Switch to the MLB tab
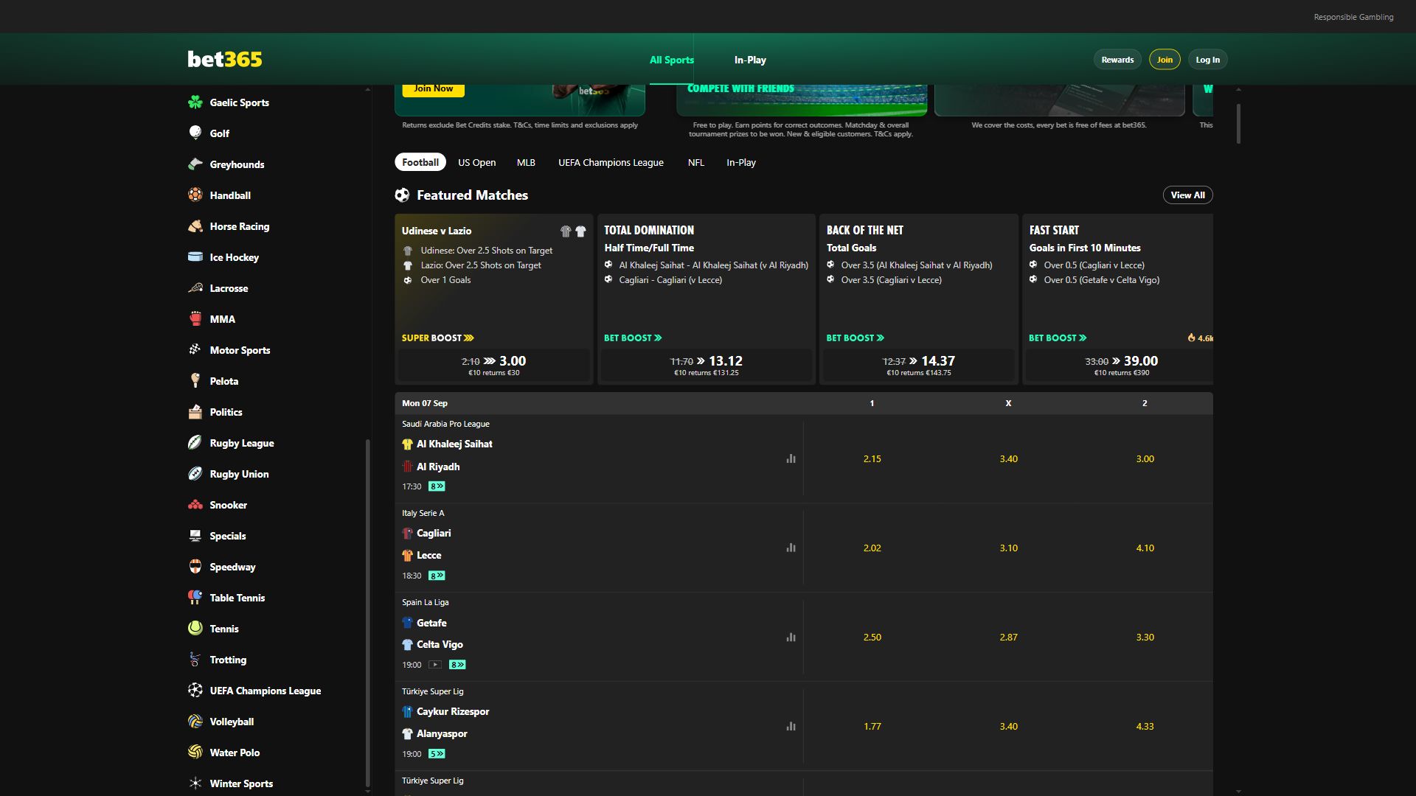1416x796 pixels. coord(526,163)
